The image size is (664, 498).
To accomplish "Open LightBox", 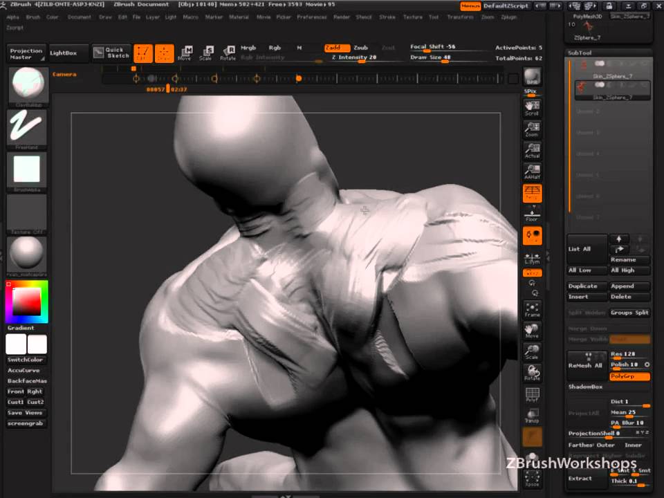I will [x=68, y=53].
